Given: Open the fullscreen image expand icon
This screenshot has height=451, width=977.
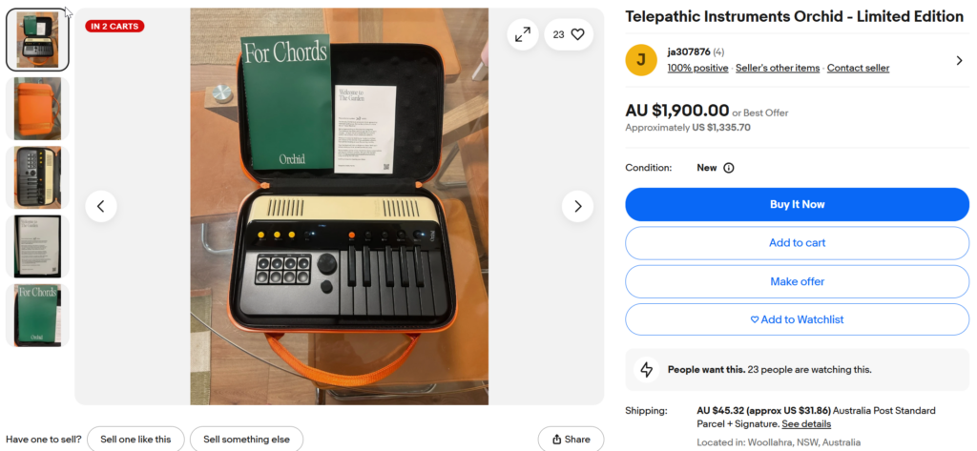Looking at the screenshot, I should pyautogui.click(x=522, y=35).
